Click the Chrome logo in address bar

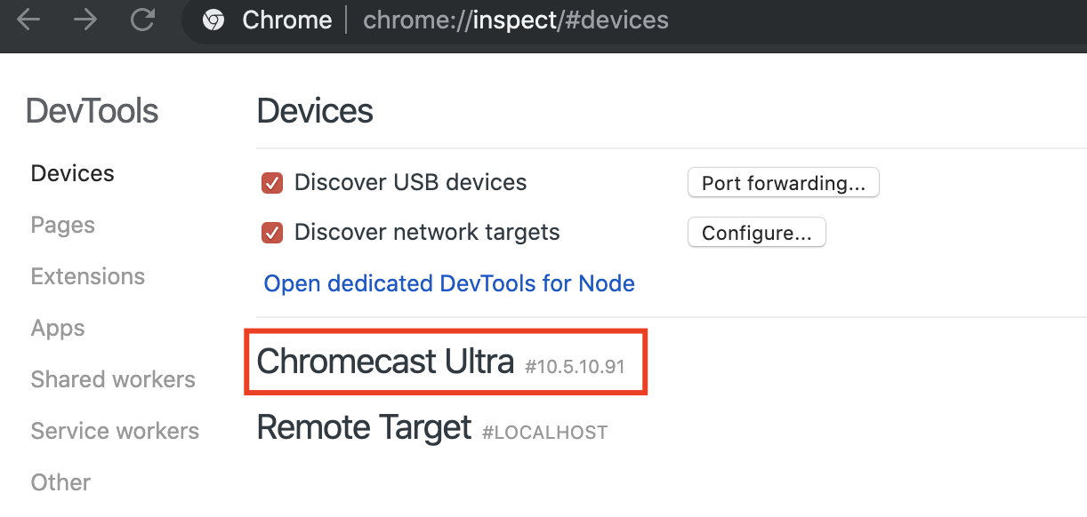tap(213, 20)
